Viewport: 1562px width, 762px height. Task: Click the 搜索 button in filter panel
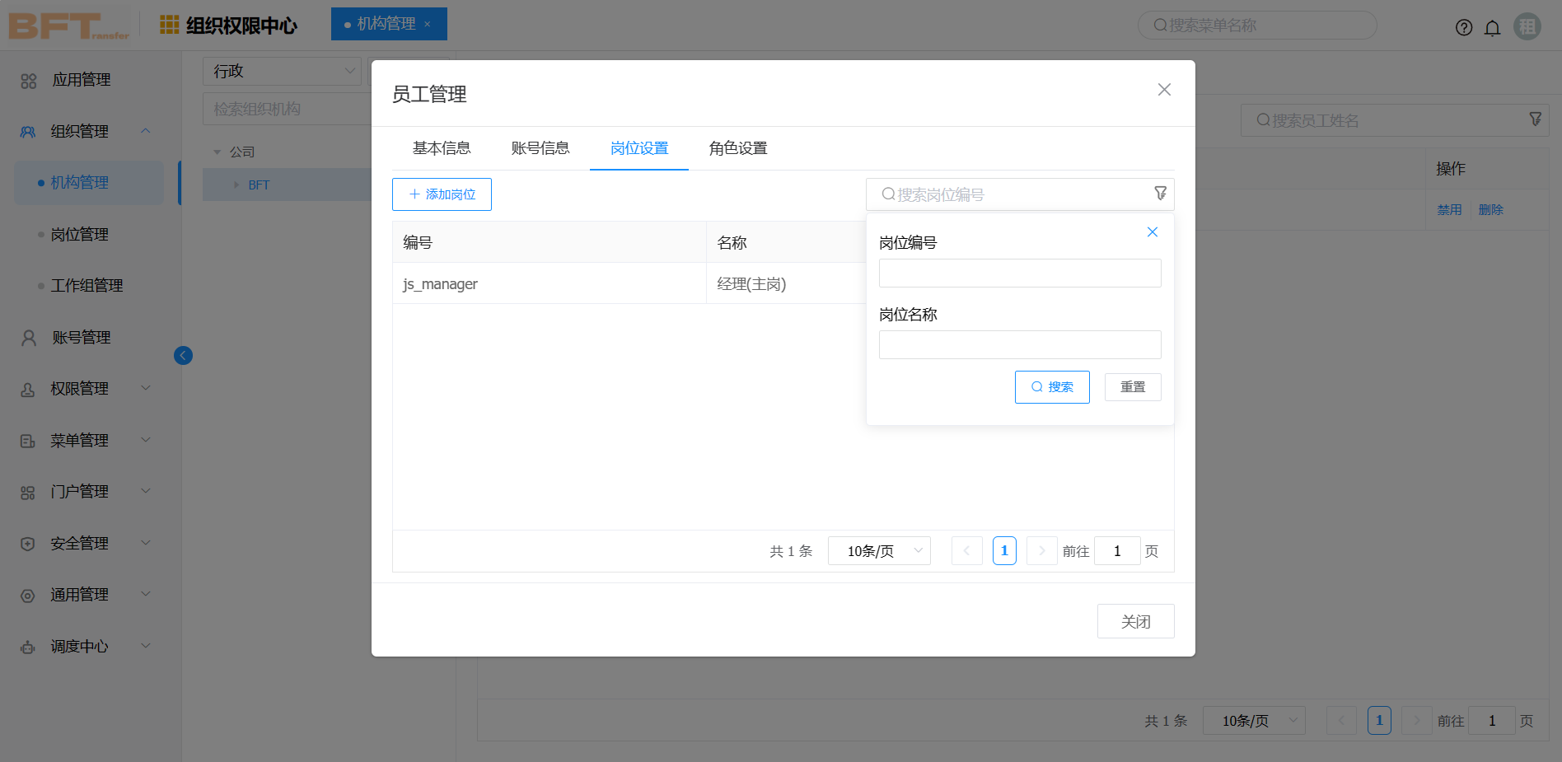point(1051,387)
